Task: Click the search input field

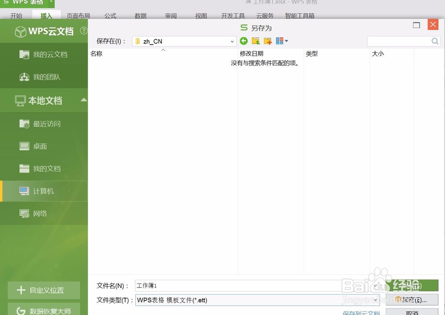Action: (x=399, y=41)
